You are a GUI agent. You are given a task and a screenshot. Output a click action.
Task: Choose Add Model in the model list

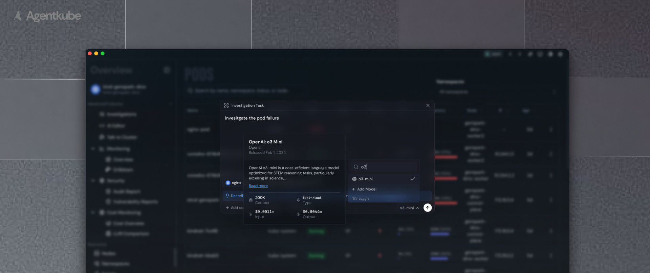coord(384,189)
